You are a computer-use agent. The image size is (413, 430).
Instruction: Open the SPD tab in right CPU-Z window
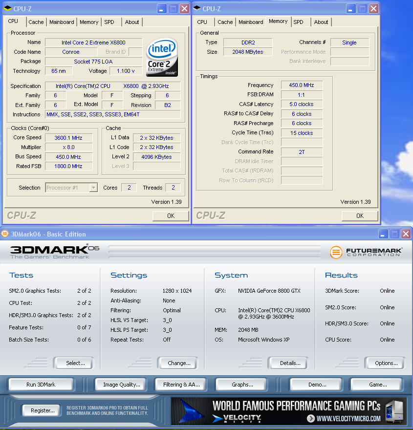tap(298, 22)
